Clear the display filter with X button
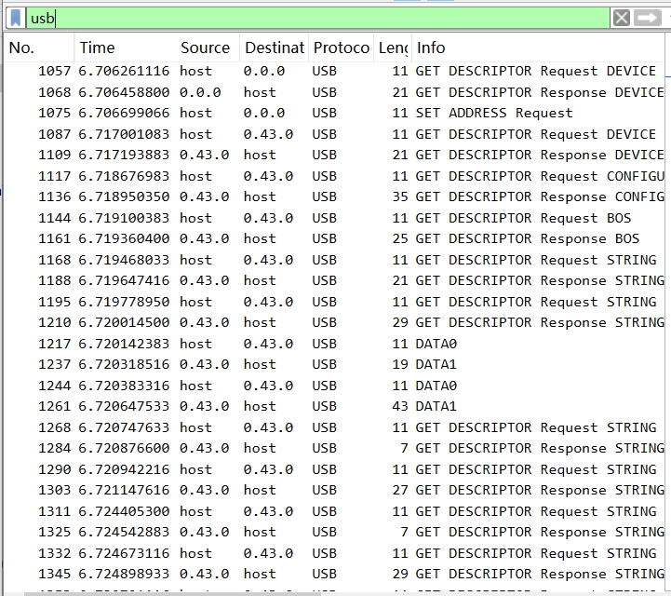The height and width of the screenshot is (596, 671). pyautogui.click(x=622, y=18)
